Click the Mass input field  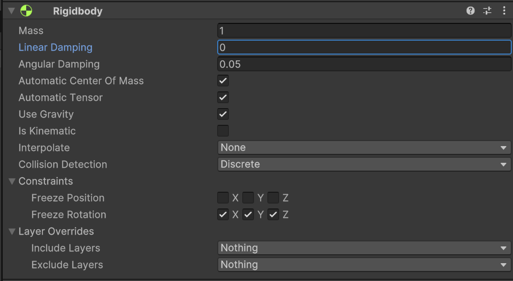(363, 31)
